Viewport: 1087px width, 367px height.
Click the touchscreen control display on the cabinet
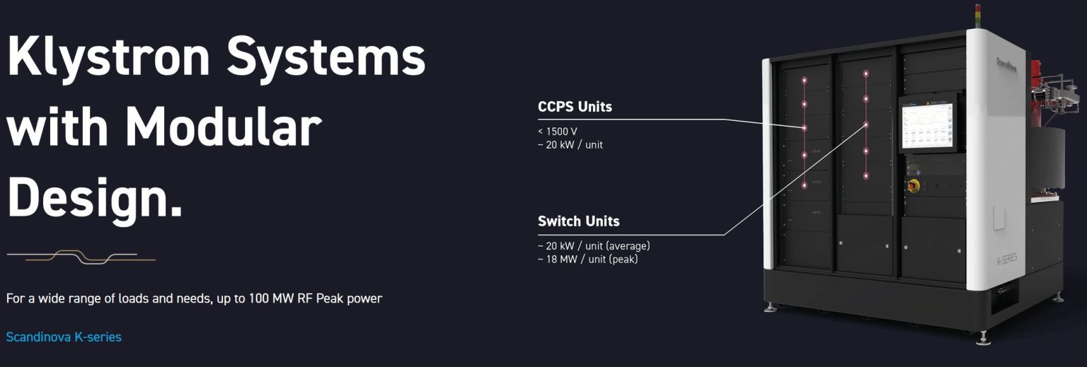926,126
